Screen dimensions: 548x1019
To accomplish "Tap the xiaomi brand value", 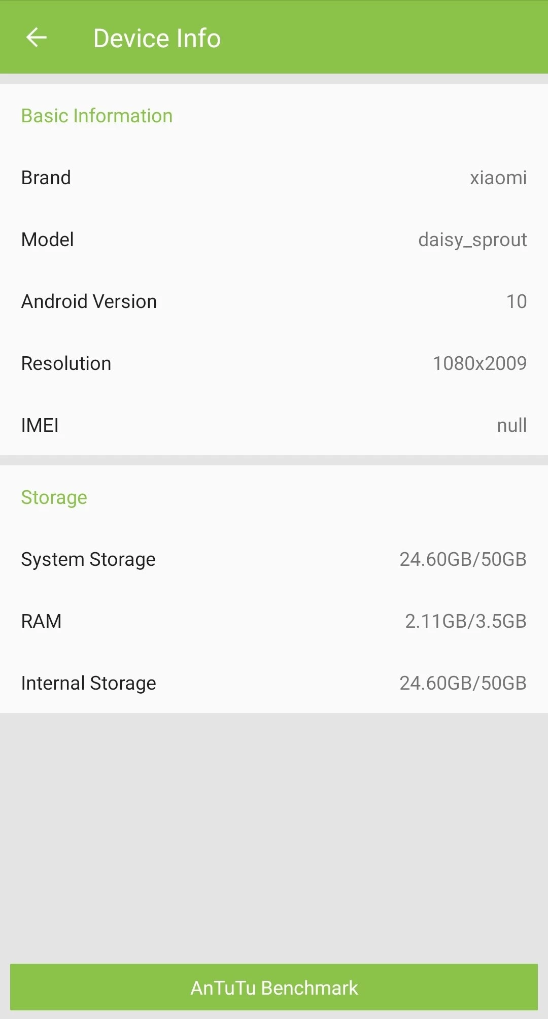I will tap(498, 178).
